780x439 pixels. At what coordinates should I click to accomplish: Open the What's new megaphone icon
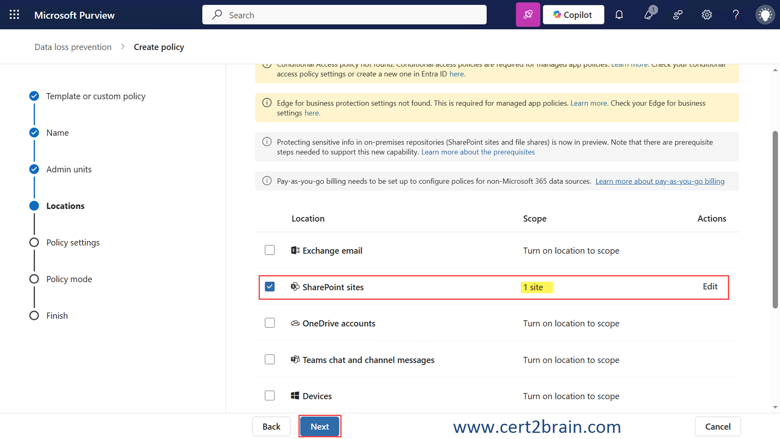click(x=648, y=15)
